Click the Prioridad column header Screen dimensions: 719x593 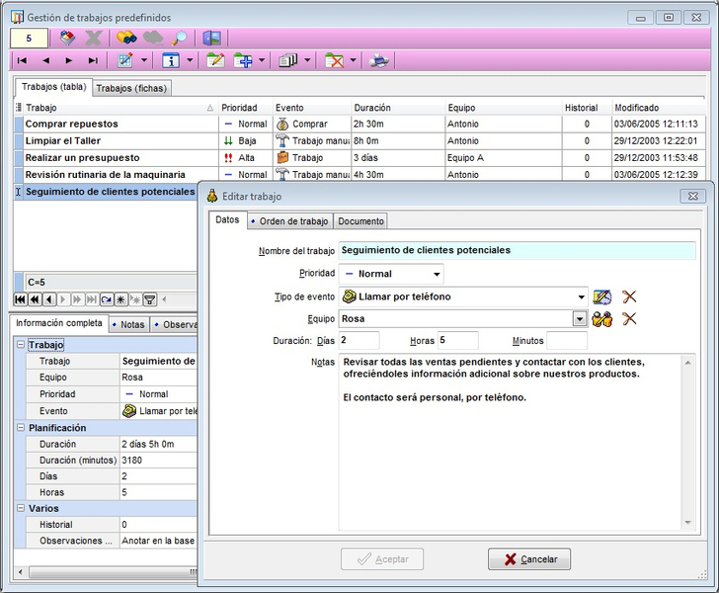coord(245,108)
